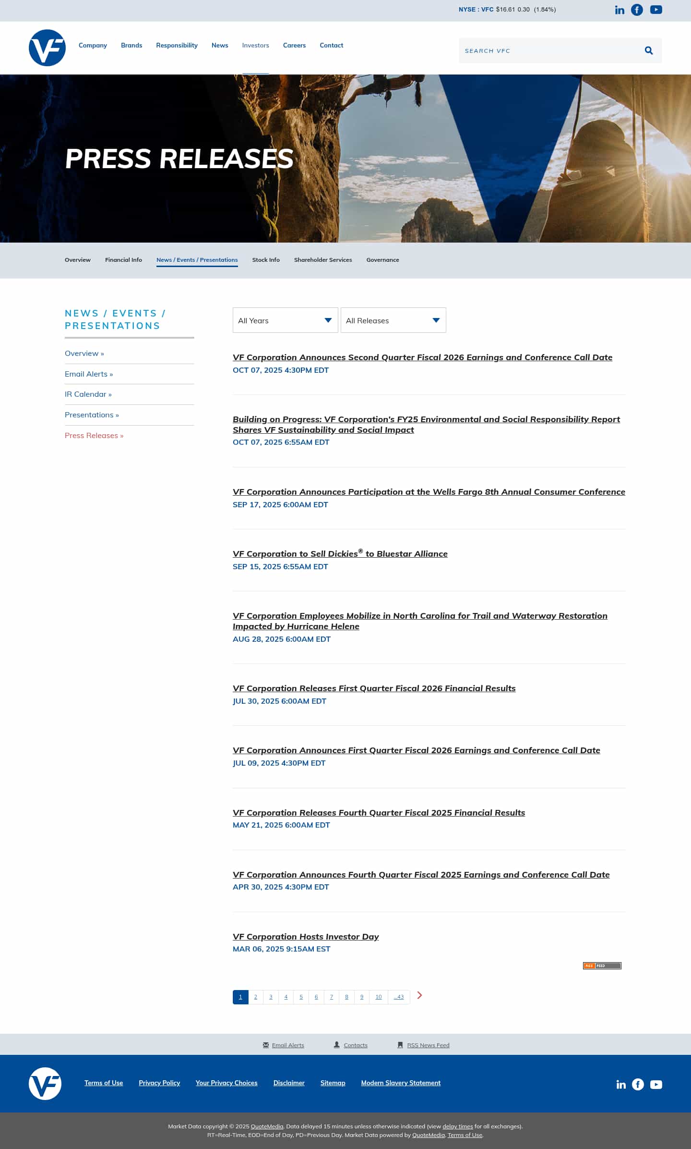Open Privacy Policy footer link
Image resolution: width=691 pixels, height=1149 pixels.
coord(159,1083)
